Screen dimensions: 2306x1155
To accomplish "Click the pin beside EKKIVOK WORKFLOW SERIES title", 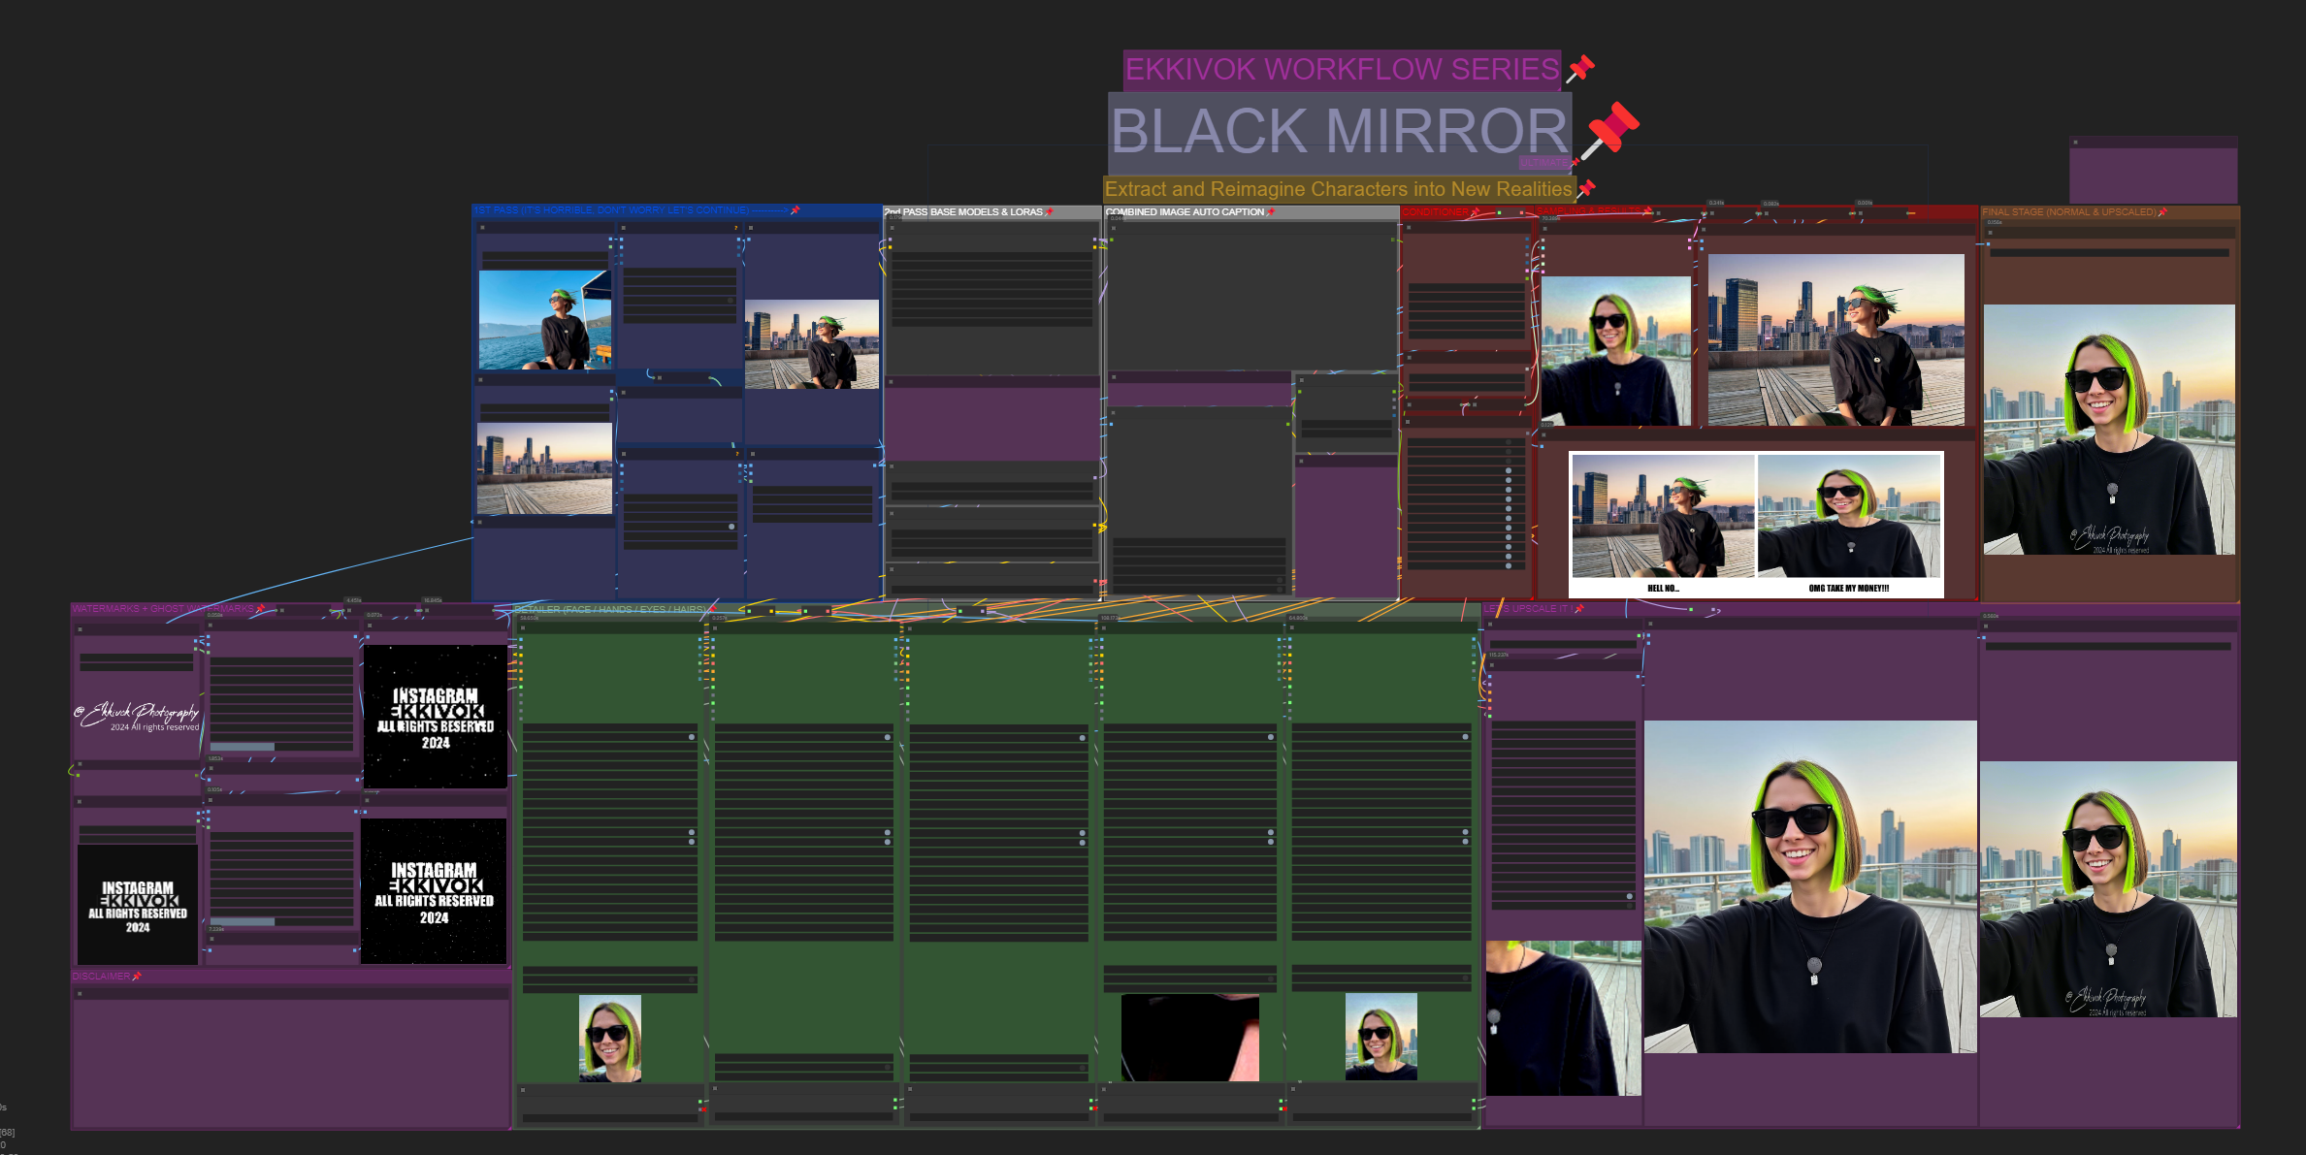I will coord(1580,69).
